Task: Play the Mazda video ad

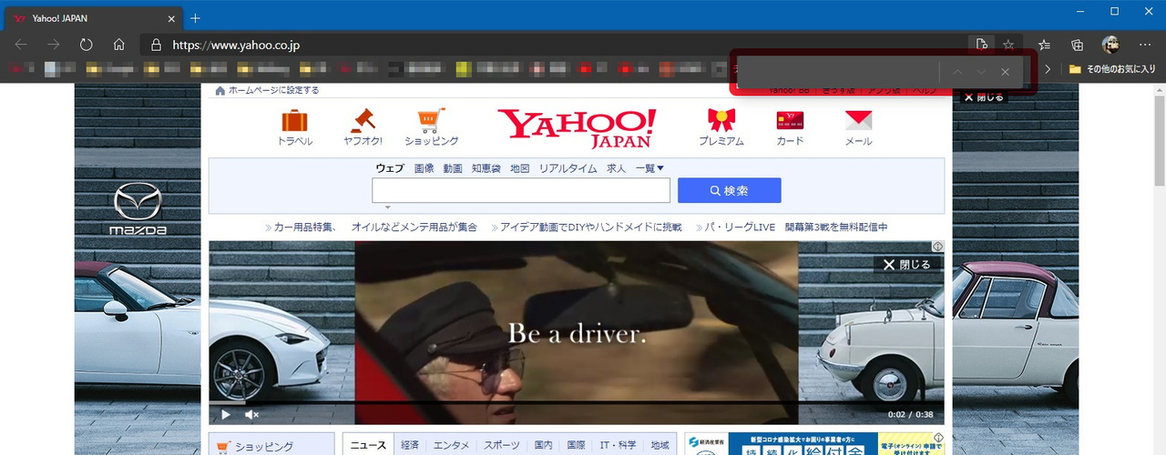Action: 226,415
